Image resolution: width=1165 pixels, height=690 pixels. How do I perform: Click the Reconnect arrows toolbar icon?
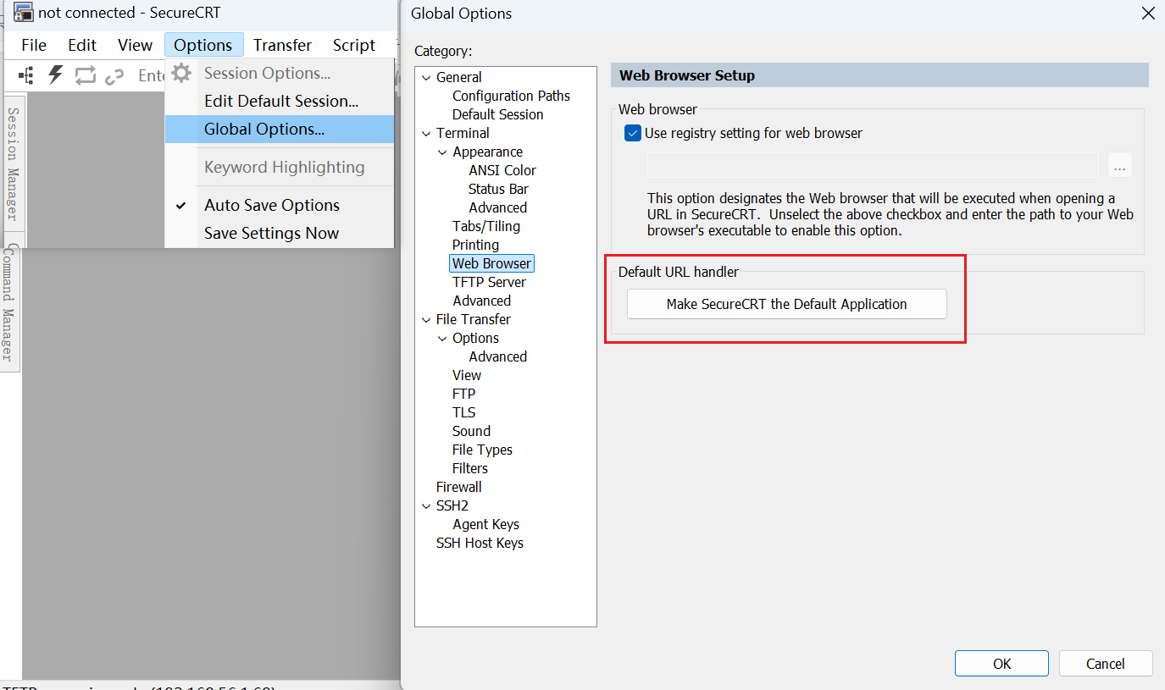pyautogui.click(x=85, y=75)
